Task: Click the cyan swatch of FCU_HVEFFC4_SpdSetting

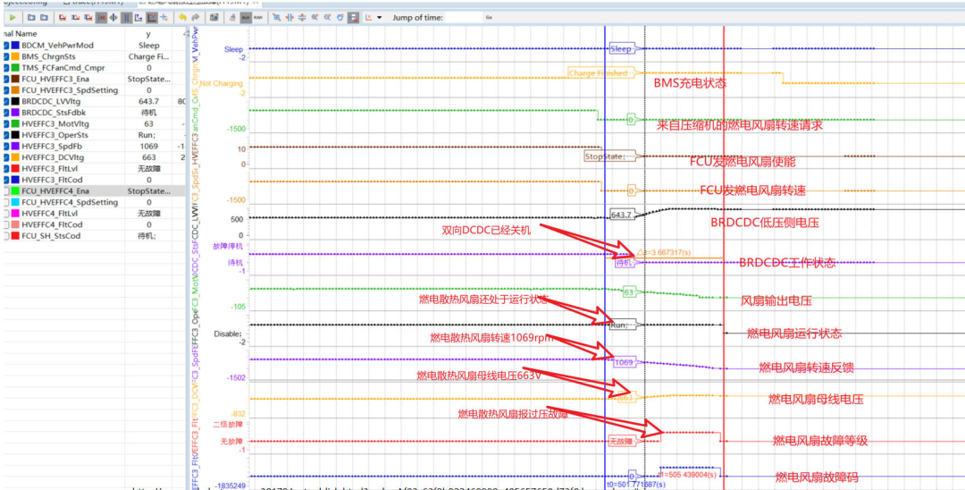Action: 15,202
